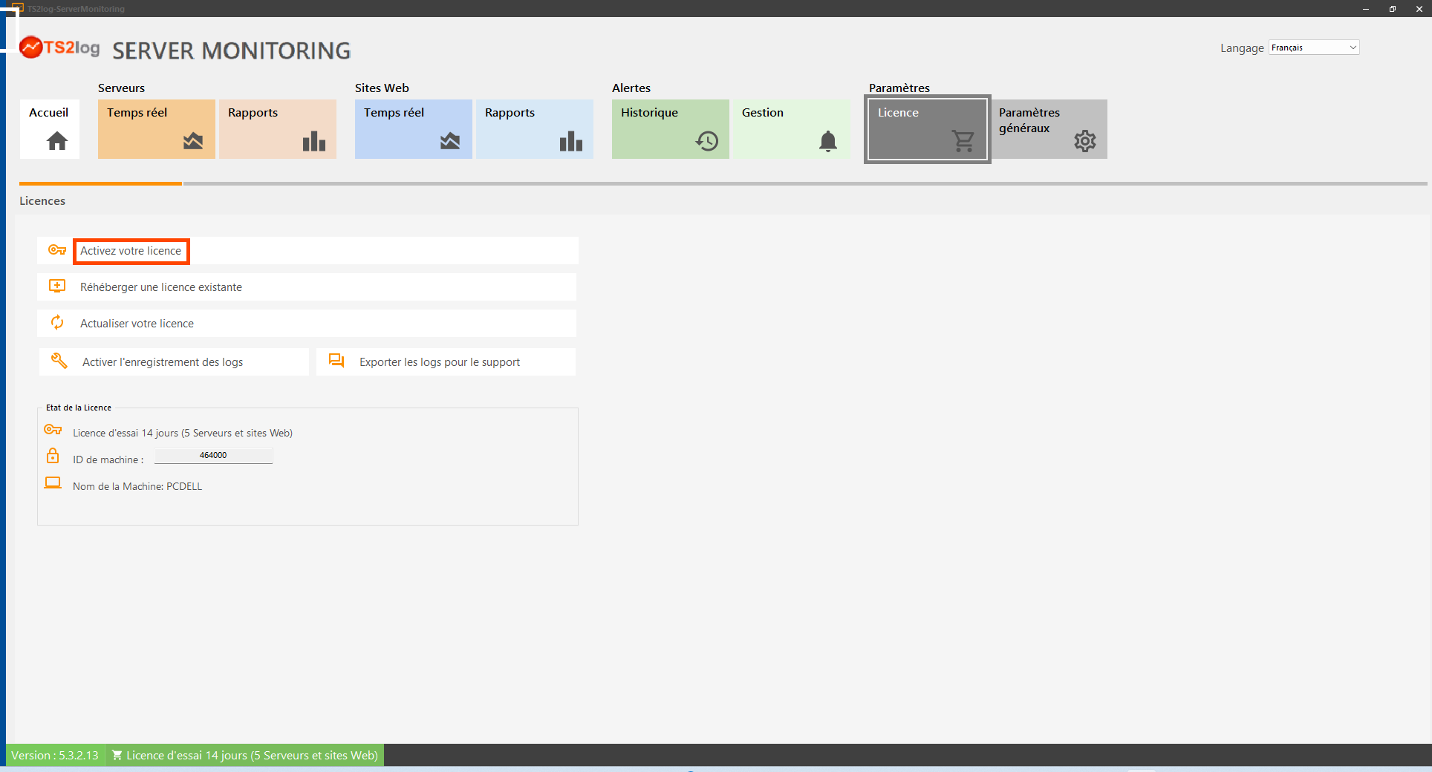Click chat icon beside Exporter les logs
This screenshot has width=1432, height=772.
[x=336, y=361]
